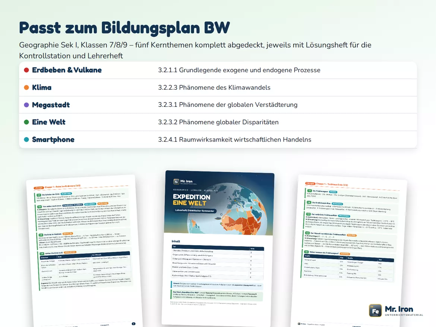Select the 'Eine Welt' topic title

pos(49,122)
